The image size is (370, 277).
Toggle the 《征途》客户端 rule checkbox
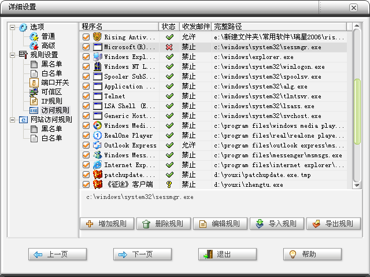pos(86,184)
